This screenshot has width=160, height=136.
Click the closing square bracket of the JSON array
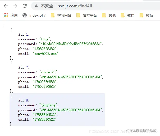3,128
